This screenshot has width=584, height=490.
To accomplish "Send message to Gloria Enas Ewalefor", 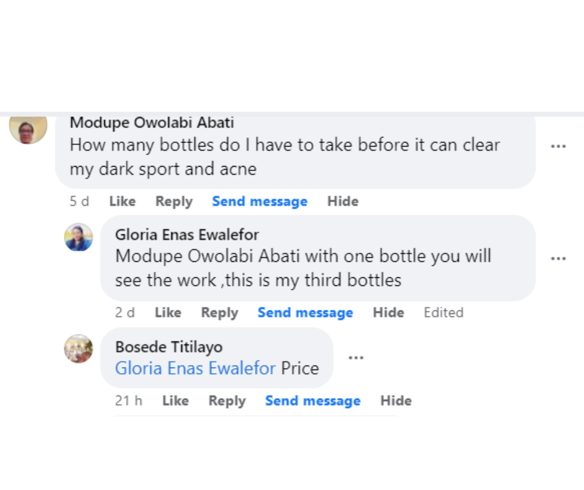I will 305,313.
